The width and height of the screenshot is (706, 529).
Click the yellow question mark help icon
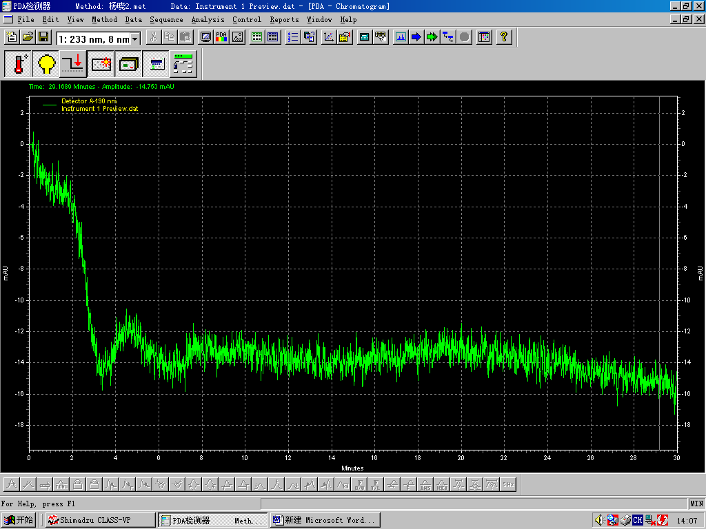click(504, 37)
